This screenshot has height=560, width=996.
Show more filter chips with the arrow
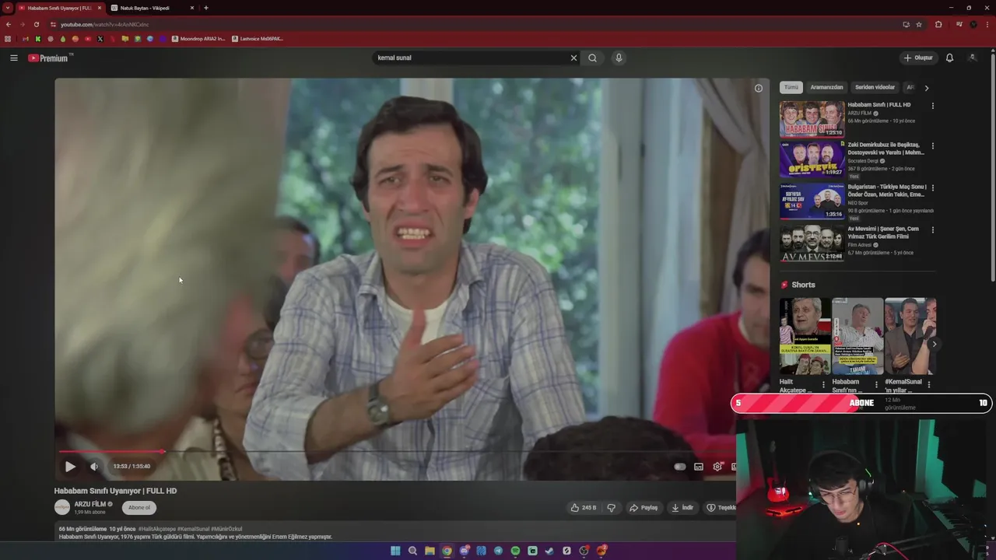pos(926,88)
